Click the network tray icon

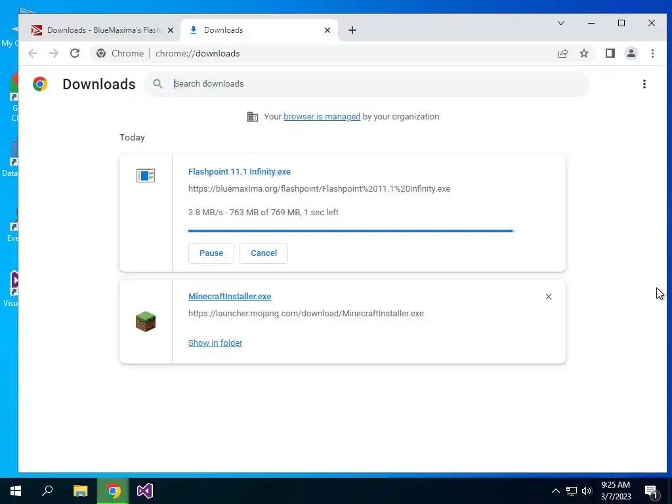[x=572, y=491]
